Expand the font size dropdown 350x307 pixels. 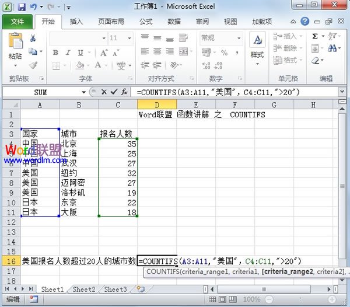130,38
